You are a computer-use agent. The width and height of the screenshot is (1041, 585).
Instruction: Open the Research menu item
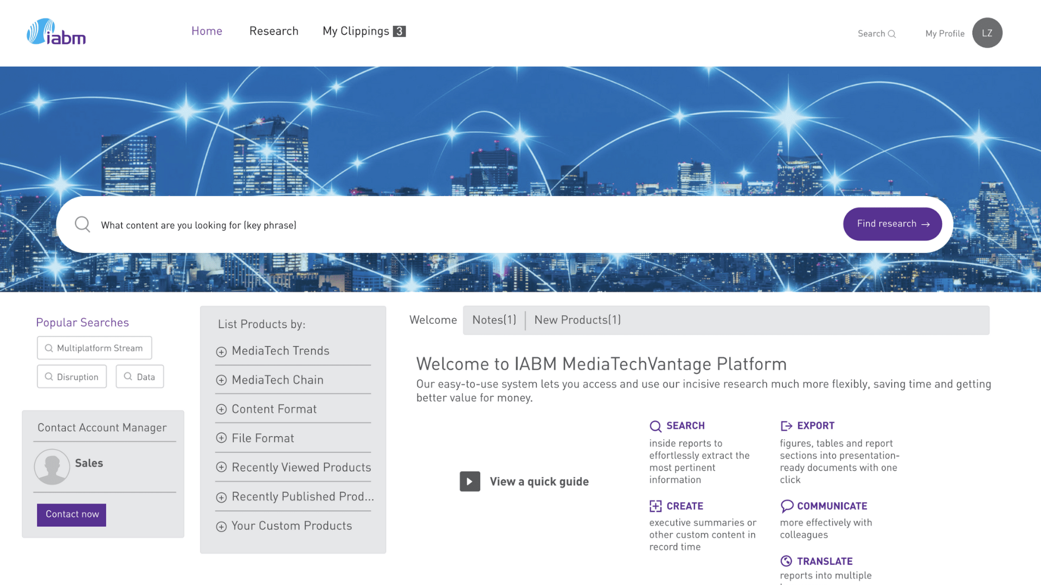274,31
